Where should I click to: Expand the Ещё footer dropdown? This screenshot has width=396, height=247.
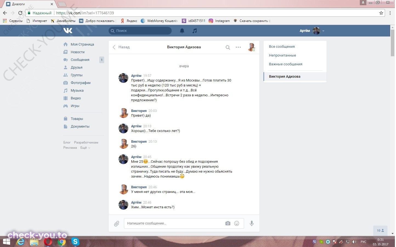(x=85, y=148)
